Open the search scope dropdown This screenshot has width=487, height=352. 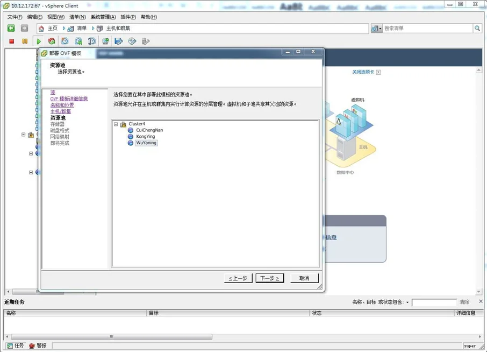[x=376, y=29]
